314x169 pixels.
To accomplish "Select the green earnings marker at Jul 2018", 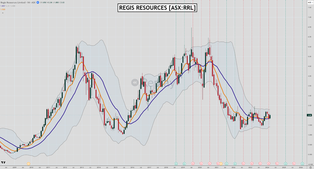I will pyautogui.click(x=176, y=164).
